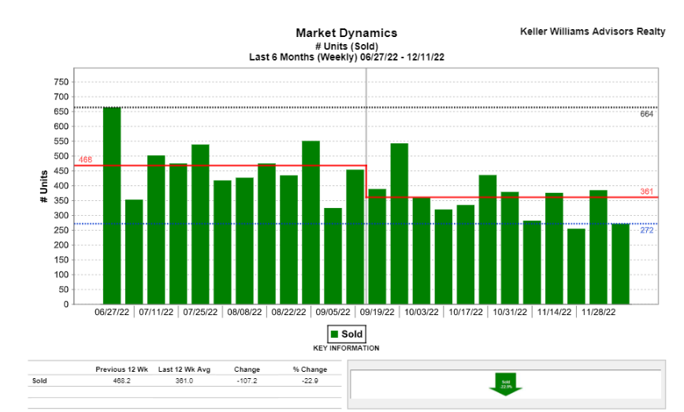Click the 08/08/22 x-axis label
Image resolution: width=684 pixels, height=412 pixels.
pyautogui.click(x=245, y=312)
